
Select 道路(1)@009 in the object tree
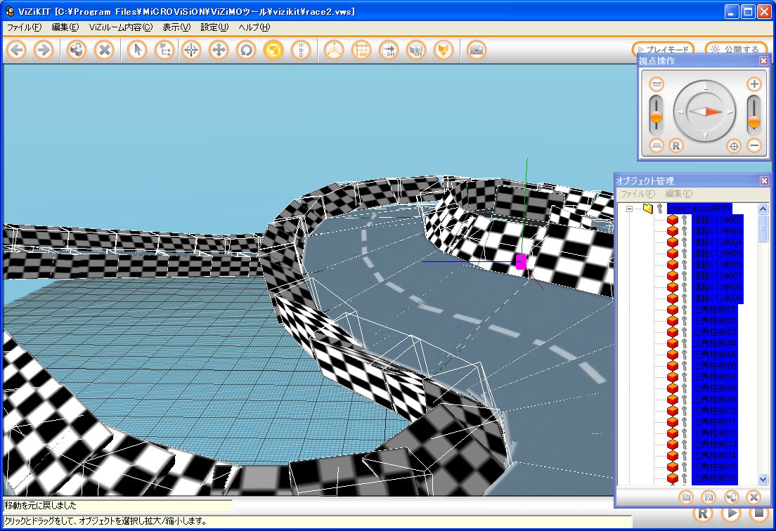(717, 298)
